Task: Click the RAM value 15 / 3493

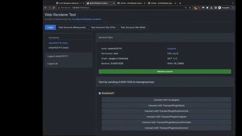Action: point(178,63)
